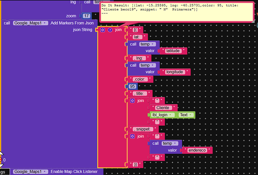Click the upward warning navigation arrow
The height and width of the screenshot is (175, 258).
[1, 153]
